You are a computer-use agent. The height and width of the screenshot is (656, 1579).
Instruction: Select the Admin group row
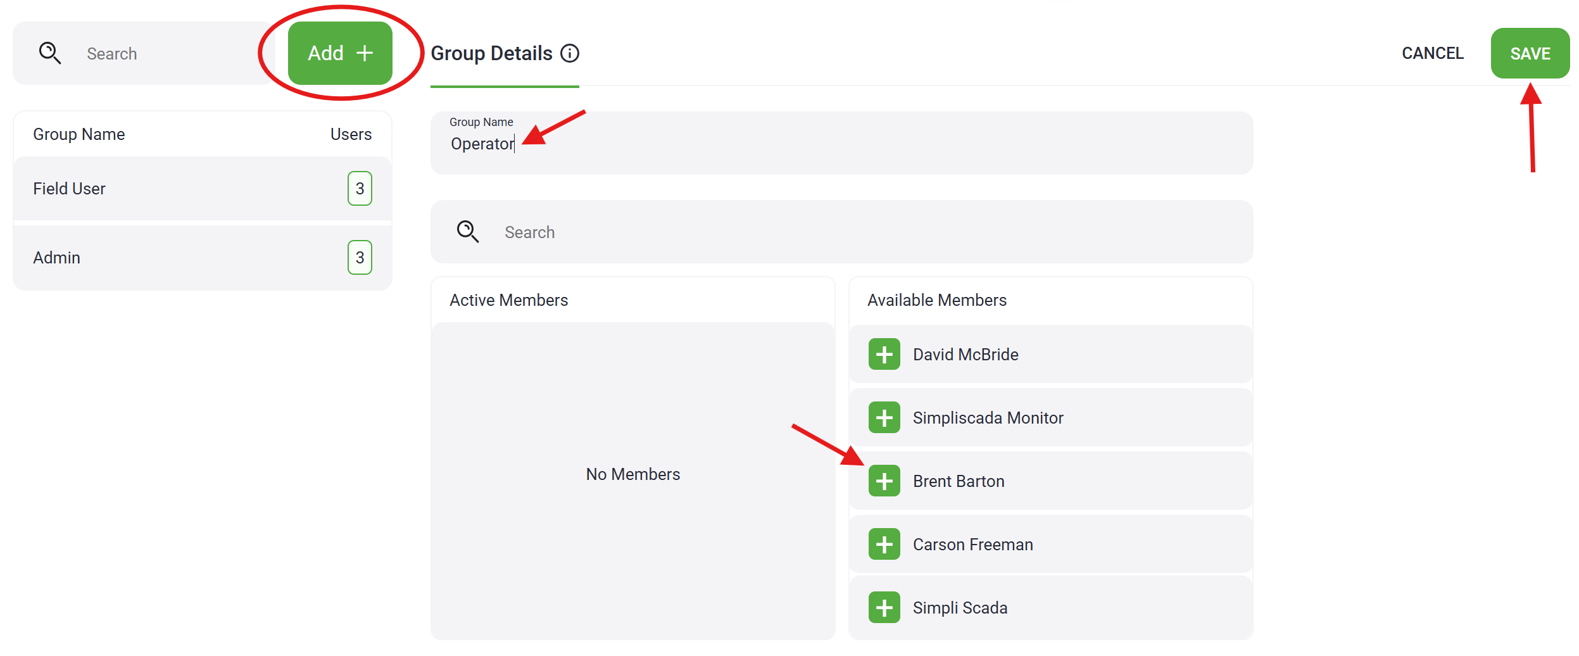click(x=177, y=258)
